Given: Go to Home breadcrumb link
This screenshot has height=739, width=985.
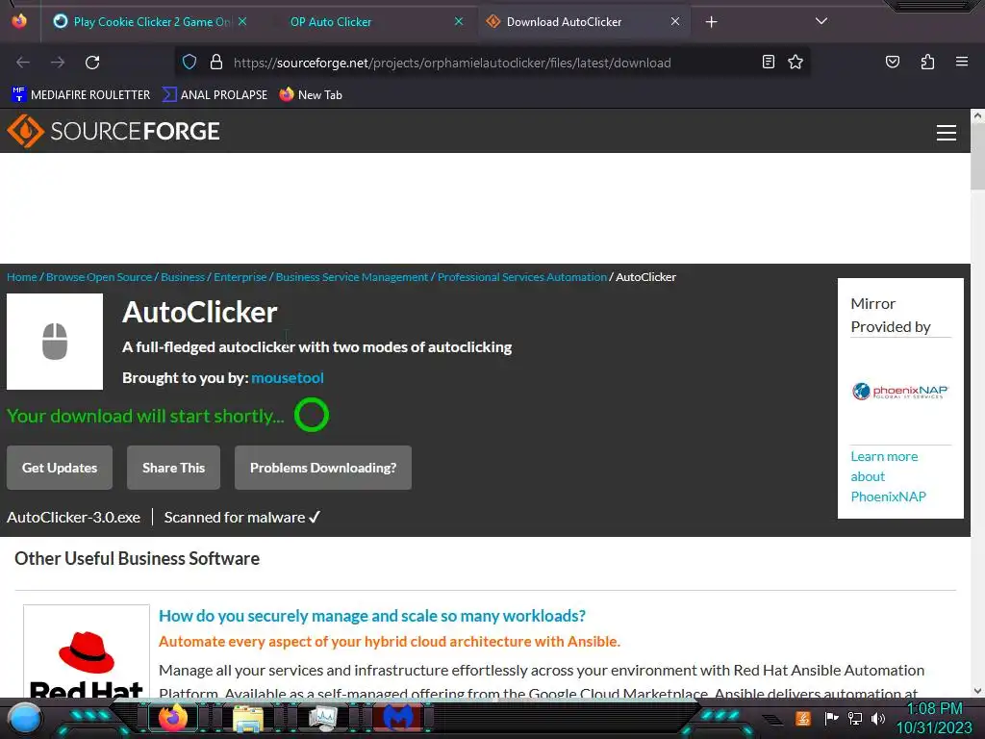Looking at the screenshot, I should click(x=22, y=277).
